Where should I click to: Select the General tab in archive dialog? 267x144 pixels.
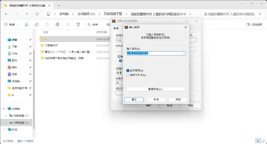pos(116,28)
